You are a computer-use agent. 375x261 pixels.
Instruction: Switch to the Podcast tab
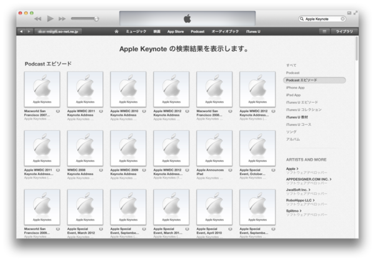[x=197, y=32]
